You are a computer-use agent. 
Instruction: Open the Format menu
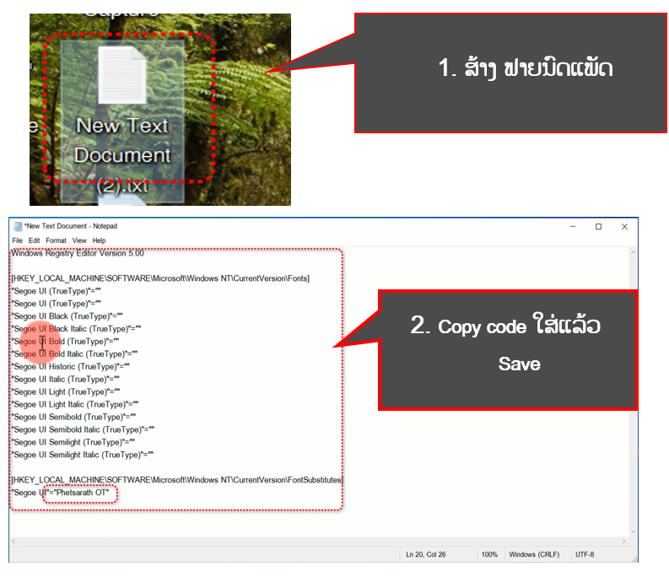[56, 240]
